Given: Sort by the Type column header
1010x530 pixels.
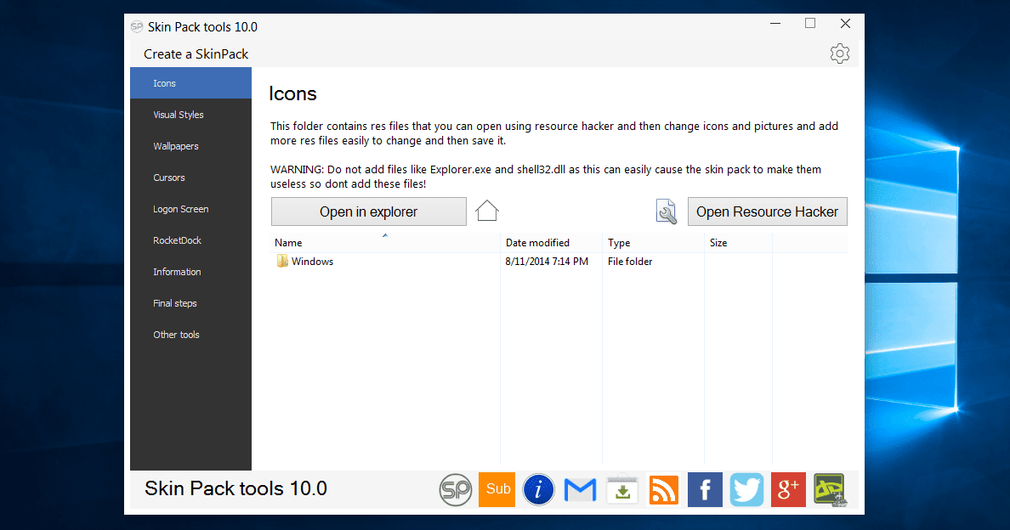Looking at the screenshot, I should coord(653,242).
